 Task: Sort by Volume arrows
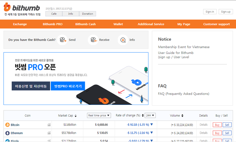tap(182, 116)
